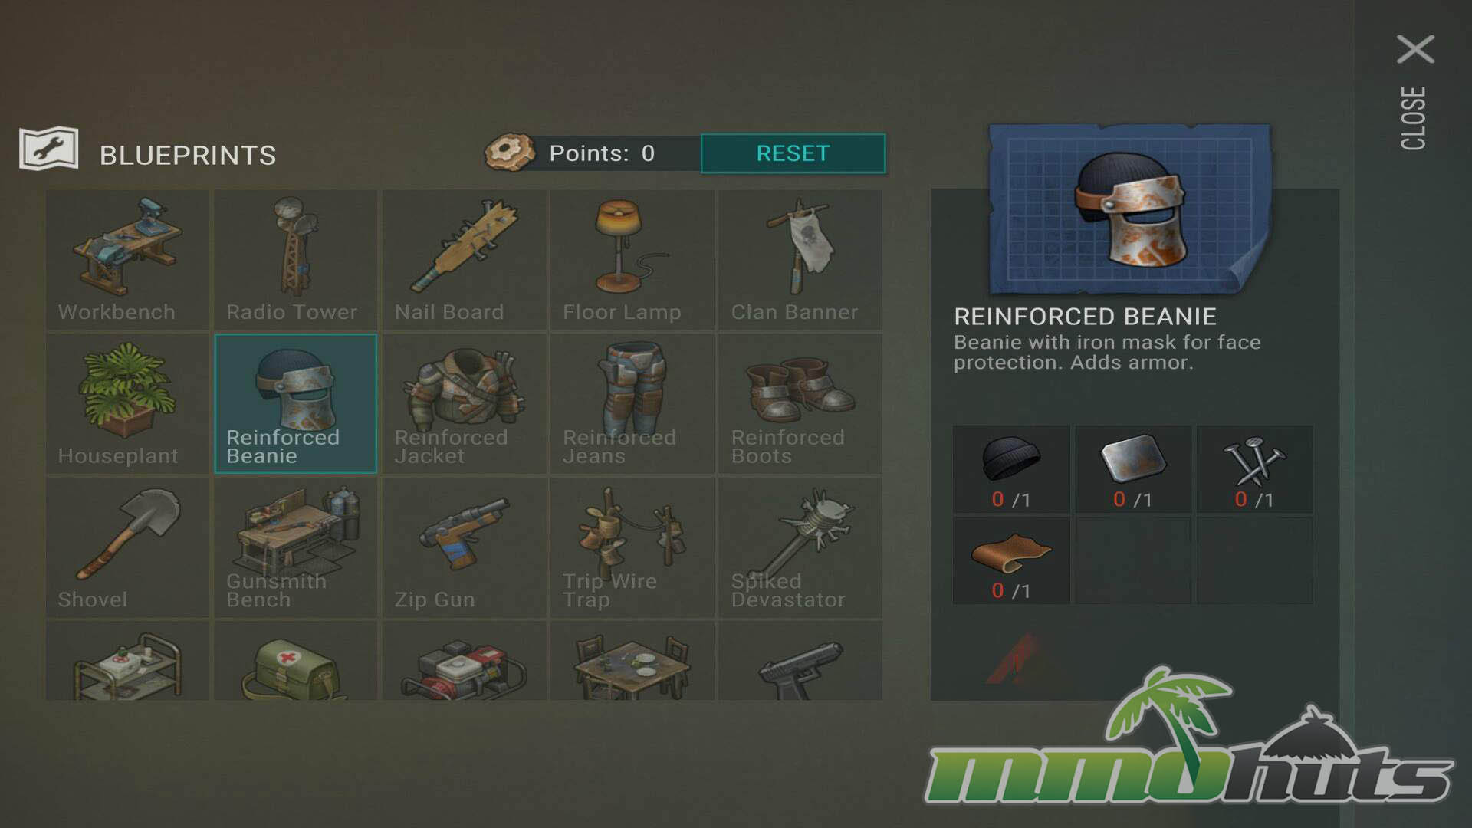Select the Reinforced Boots blueprint
The height and width of the screenshot is (828, 1472).
pyautogui.click(x=800, y=404)
